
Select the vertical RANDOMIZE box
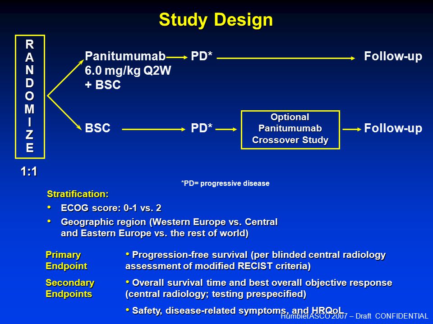coord(30,97)
